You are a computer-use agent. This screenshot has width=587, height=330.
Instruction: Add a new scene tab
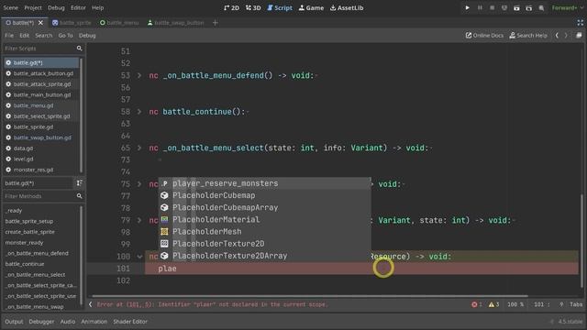pos(215,23)
